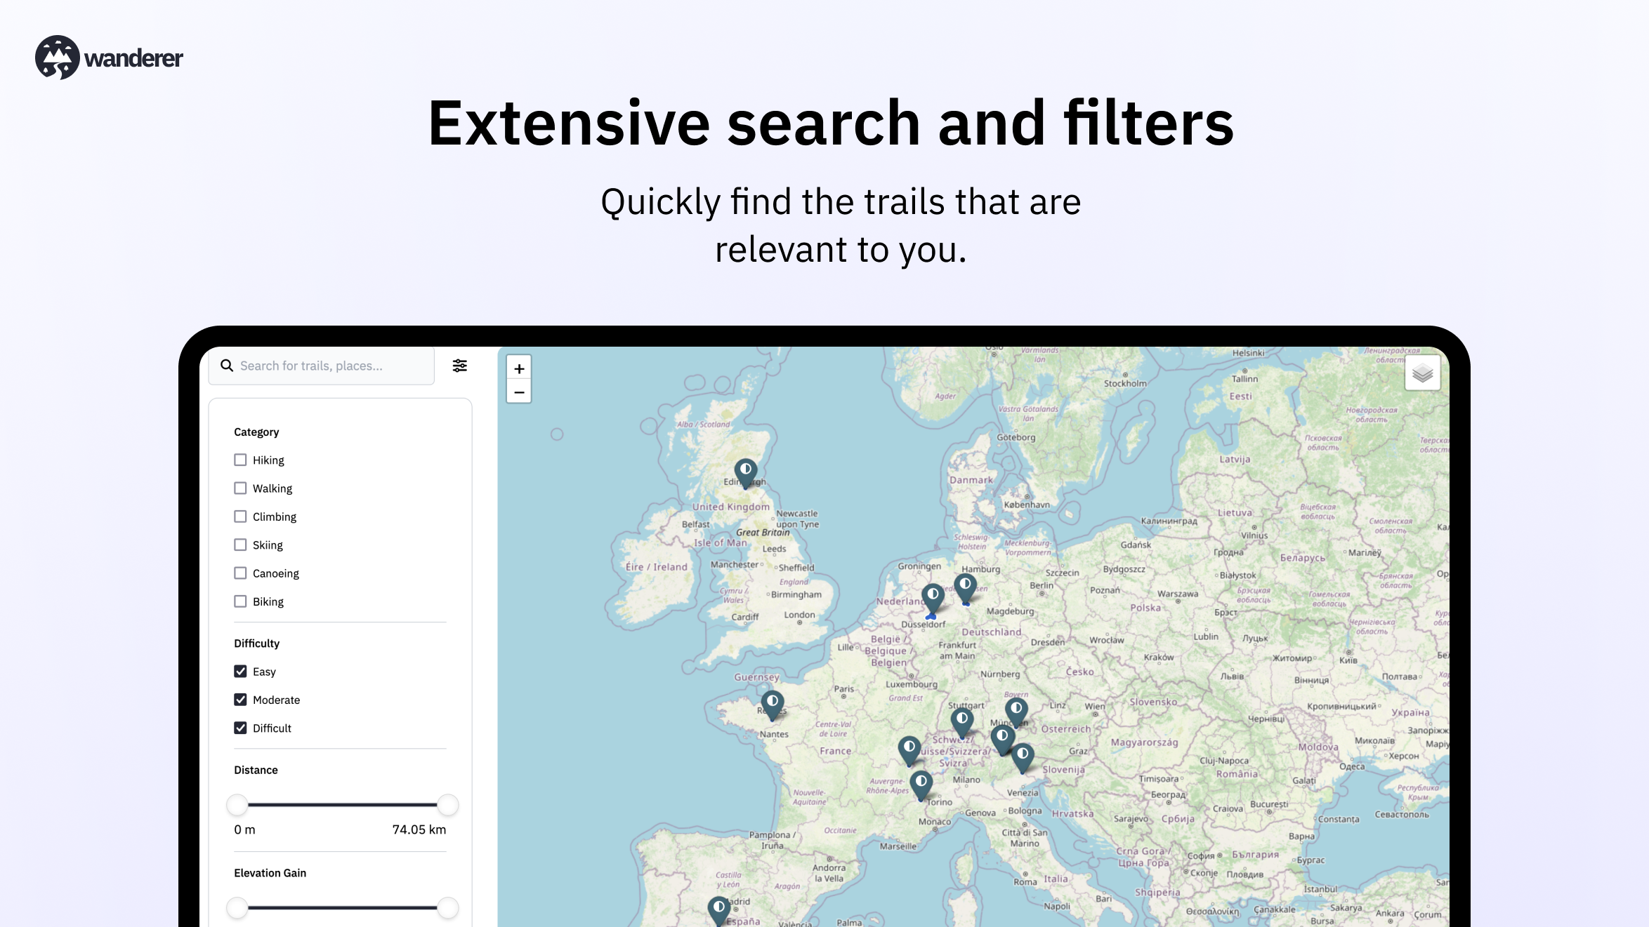This screenshot has width=1649, height=927.
Task: Click the Category section heading
Action: tap(256, 432)
